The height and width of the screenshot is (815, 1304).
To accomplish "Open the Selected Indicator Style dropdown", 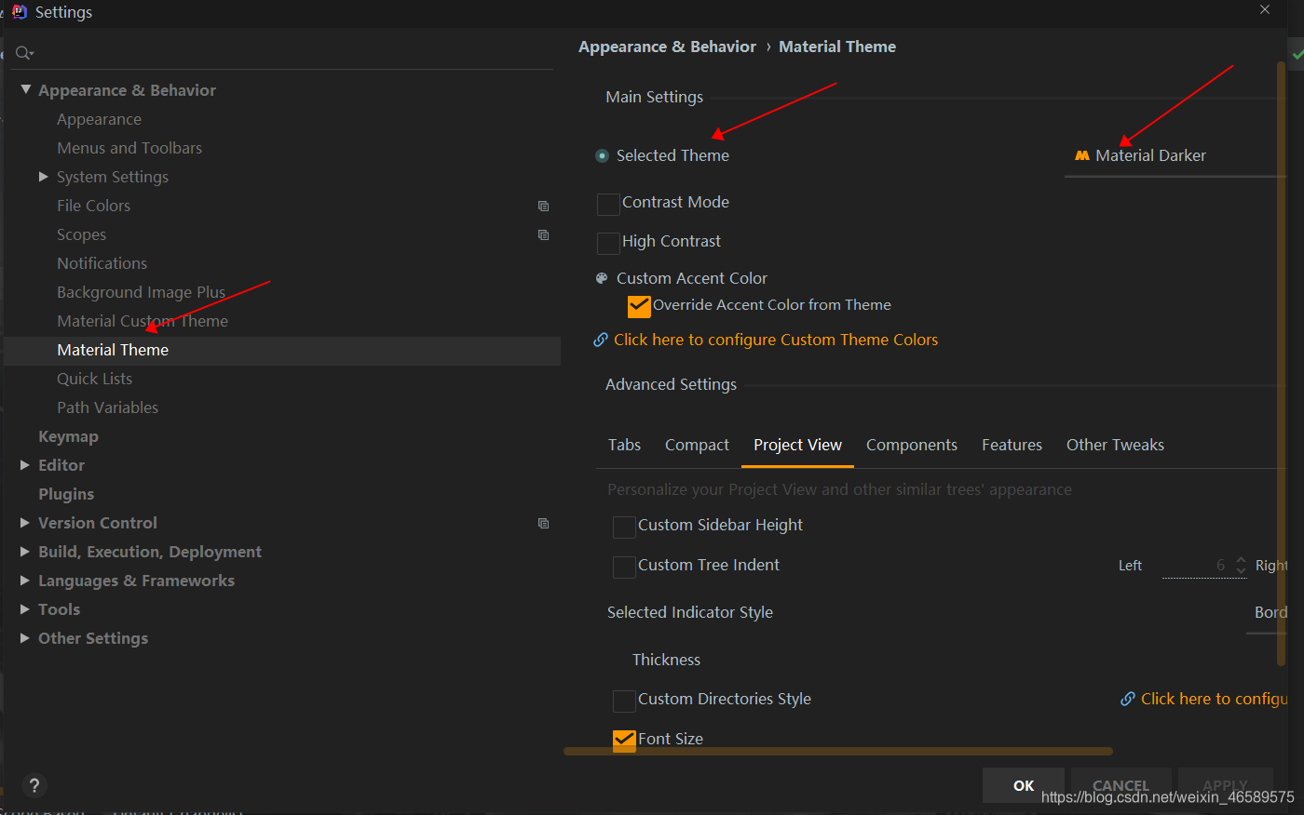I will (x=1267, y=613).
